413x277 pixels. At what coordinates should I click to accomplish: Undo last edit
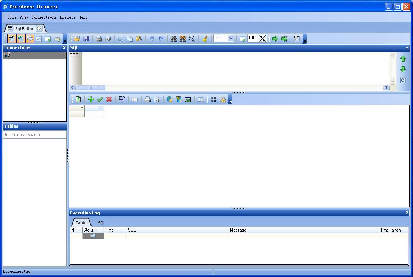click(152, 39)
